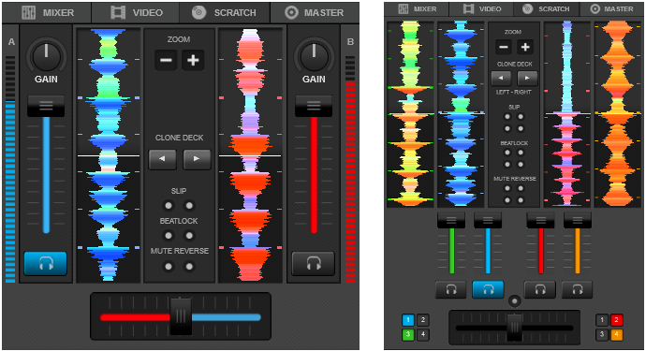Toggle deck A blue headphone cue button
Image resolution: width=646 pixels, height=351 pixels.
pyautogui.click(x=45, y=263)
